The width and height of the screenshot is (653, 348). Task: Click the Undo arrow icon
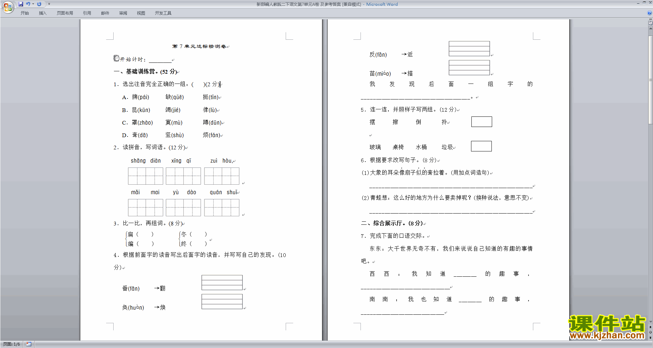coord(28,4)
